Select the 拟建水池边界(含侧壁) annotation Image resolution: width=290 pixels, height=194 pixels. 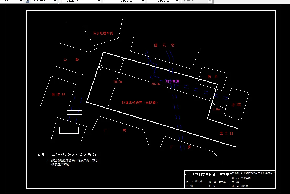(x=140, y=103)
